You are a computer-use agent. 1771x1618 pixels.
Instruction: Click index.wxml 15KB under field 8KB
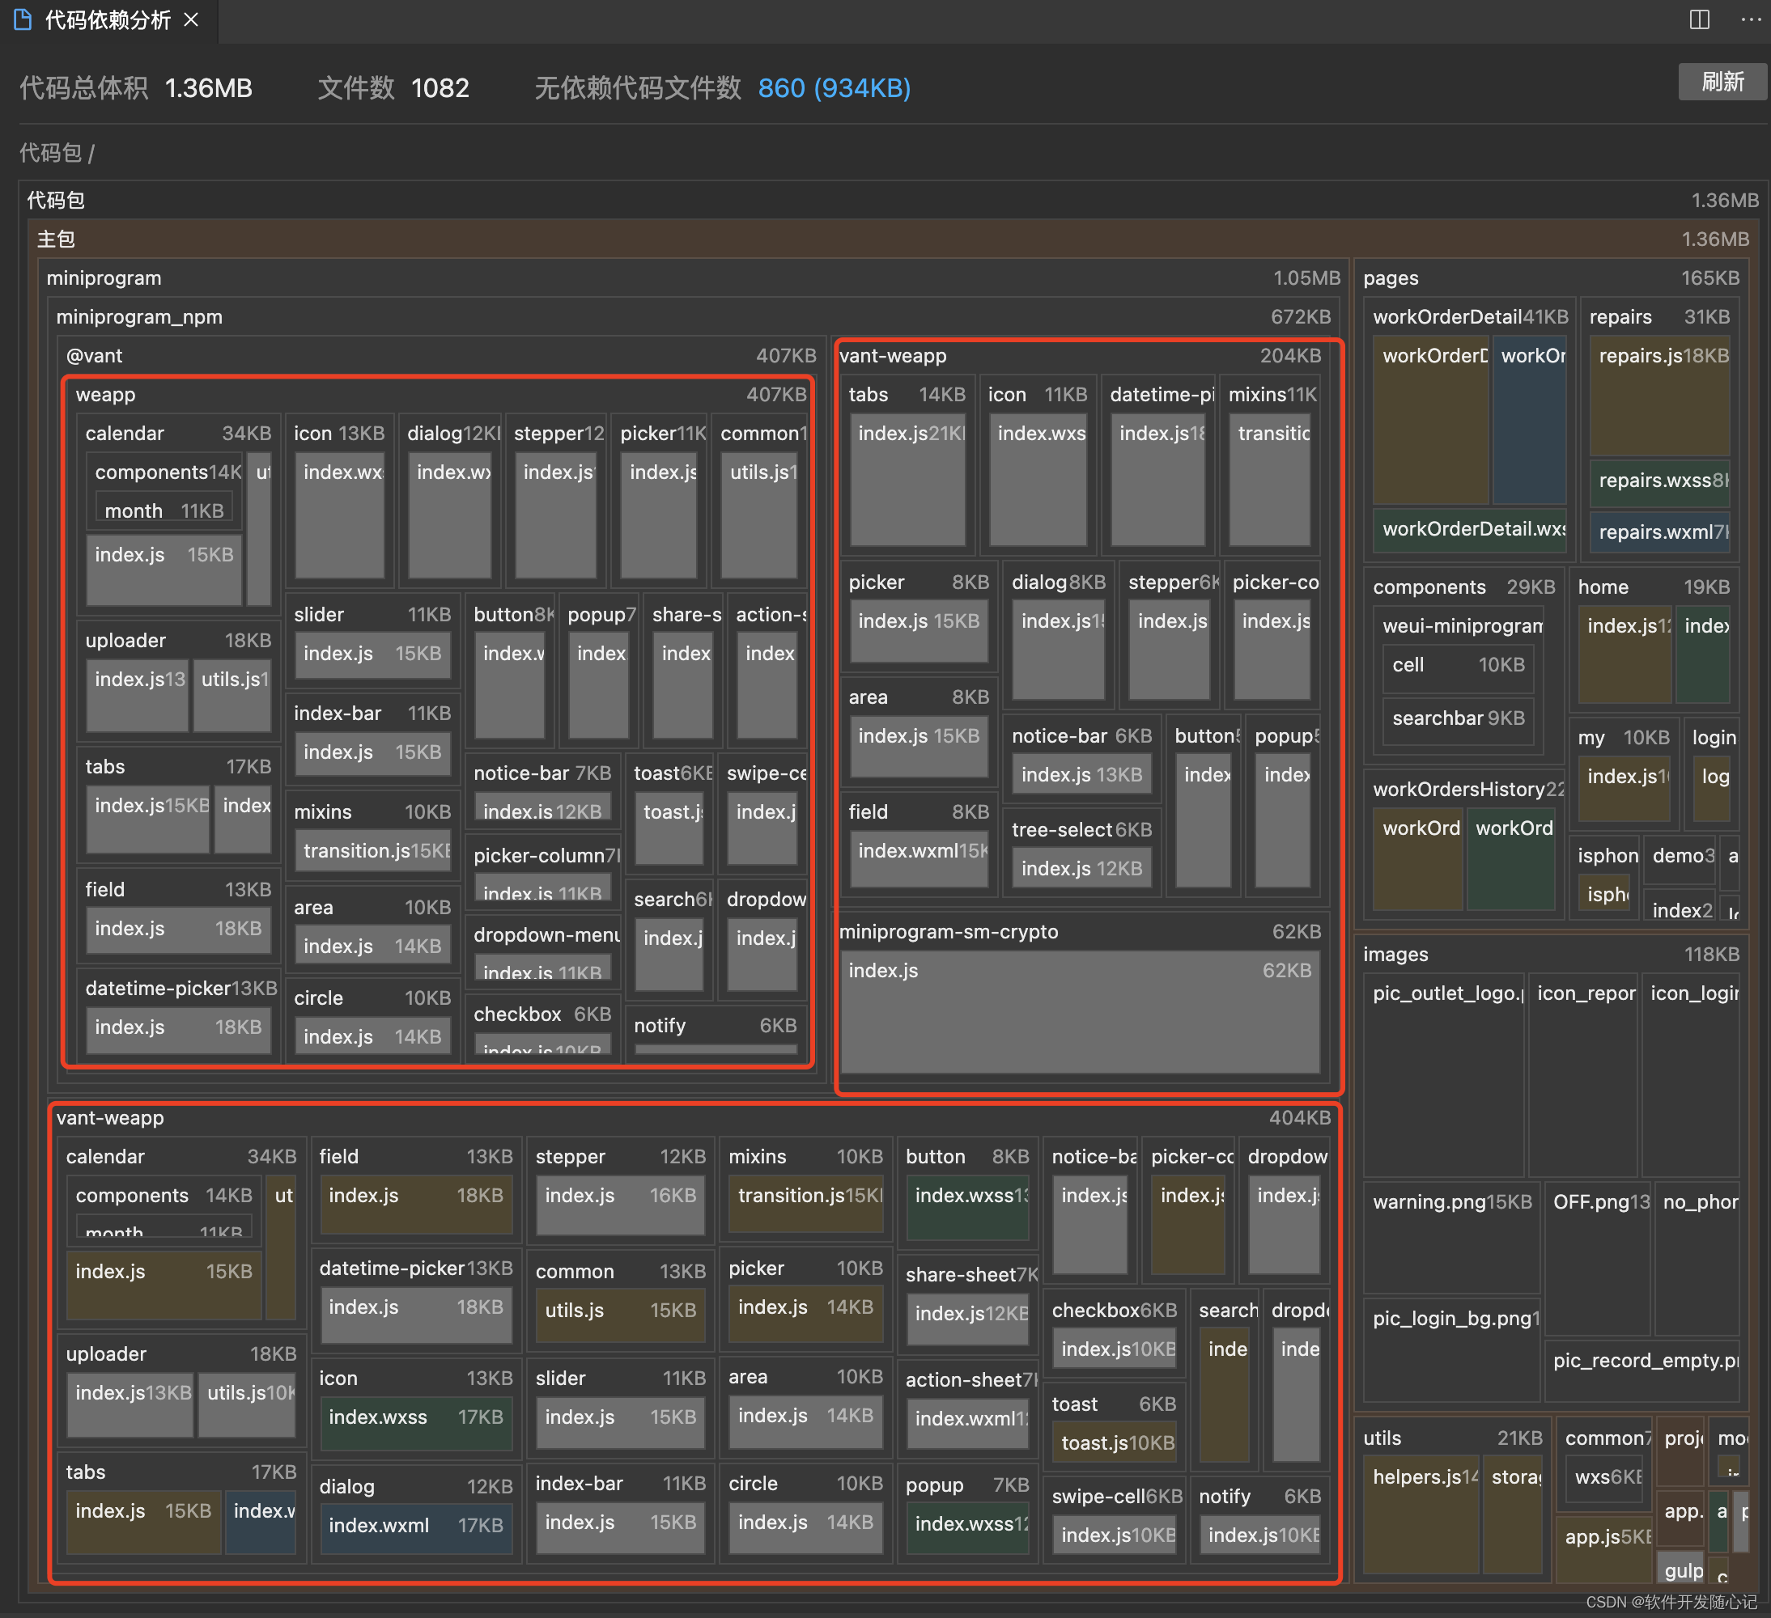point(918,858)
